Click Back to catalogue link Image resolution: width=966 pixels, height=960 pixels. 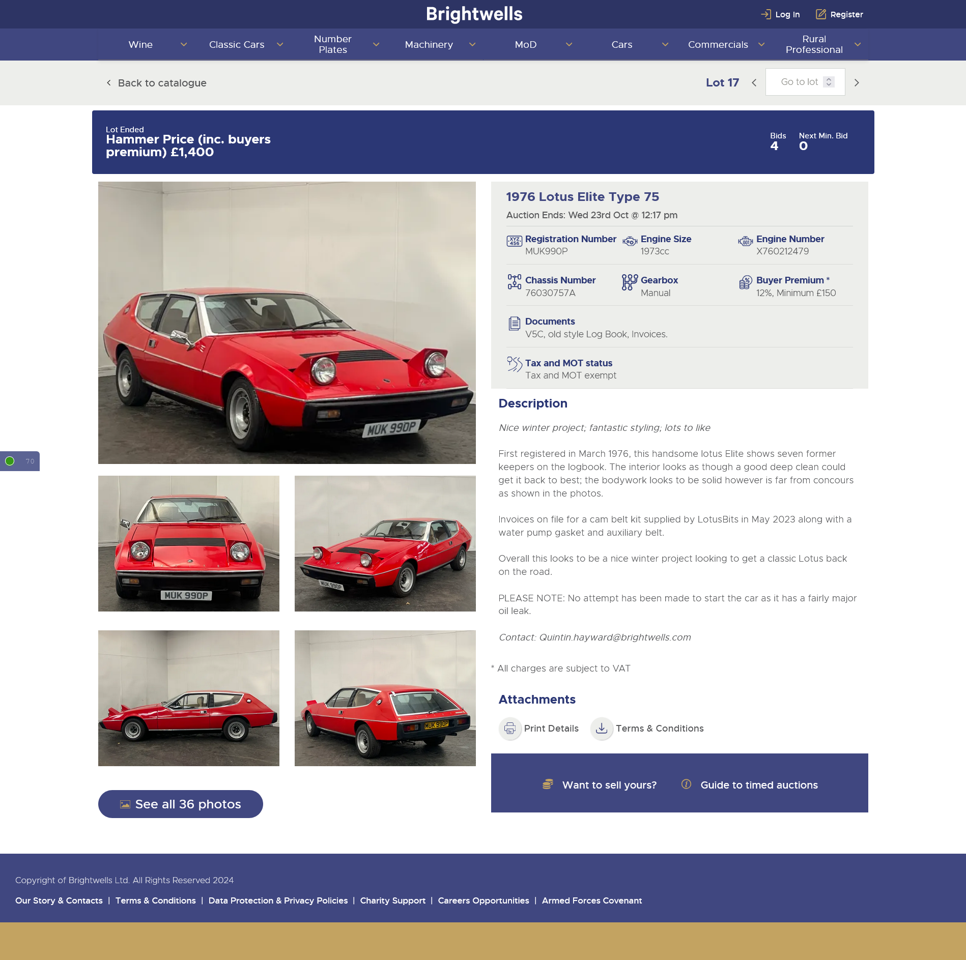click(156, 83)
